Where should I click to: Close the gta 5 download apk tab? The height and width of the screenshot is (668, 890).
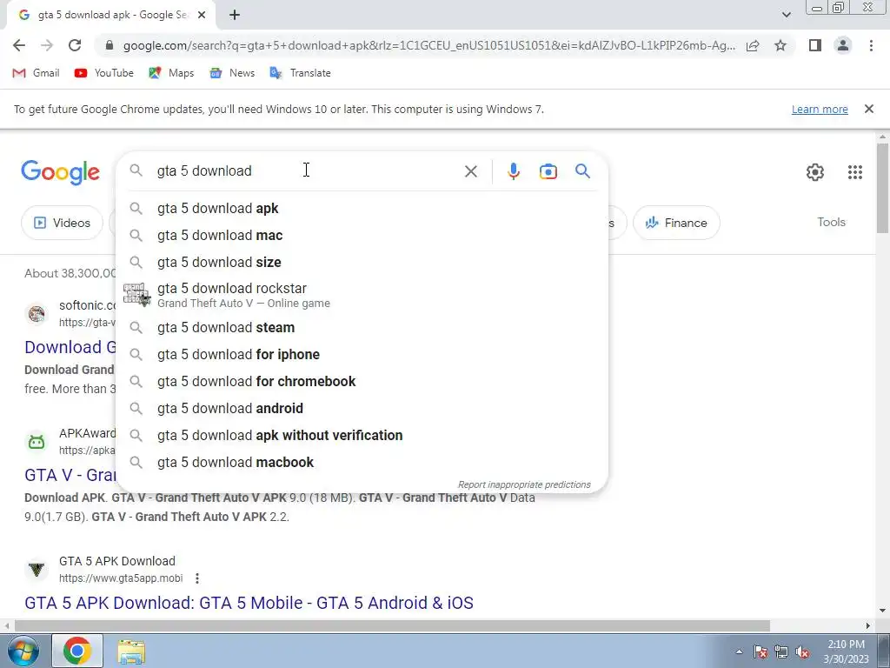202,15
